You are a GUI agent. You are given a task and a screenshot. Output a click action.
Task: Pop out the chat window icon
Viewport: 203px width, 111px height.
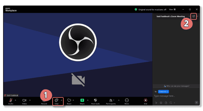[193, 16]
